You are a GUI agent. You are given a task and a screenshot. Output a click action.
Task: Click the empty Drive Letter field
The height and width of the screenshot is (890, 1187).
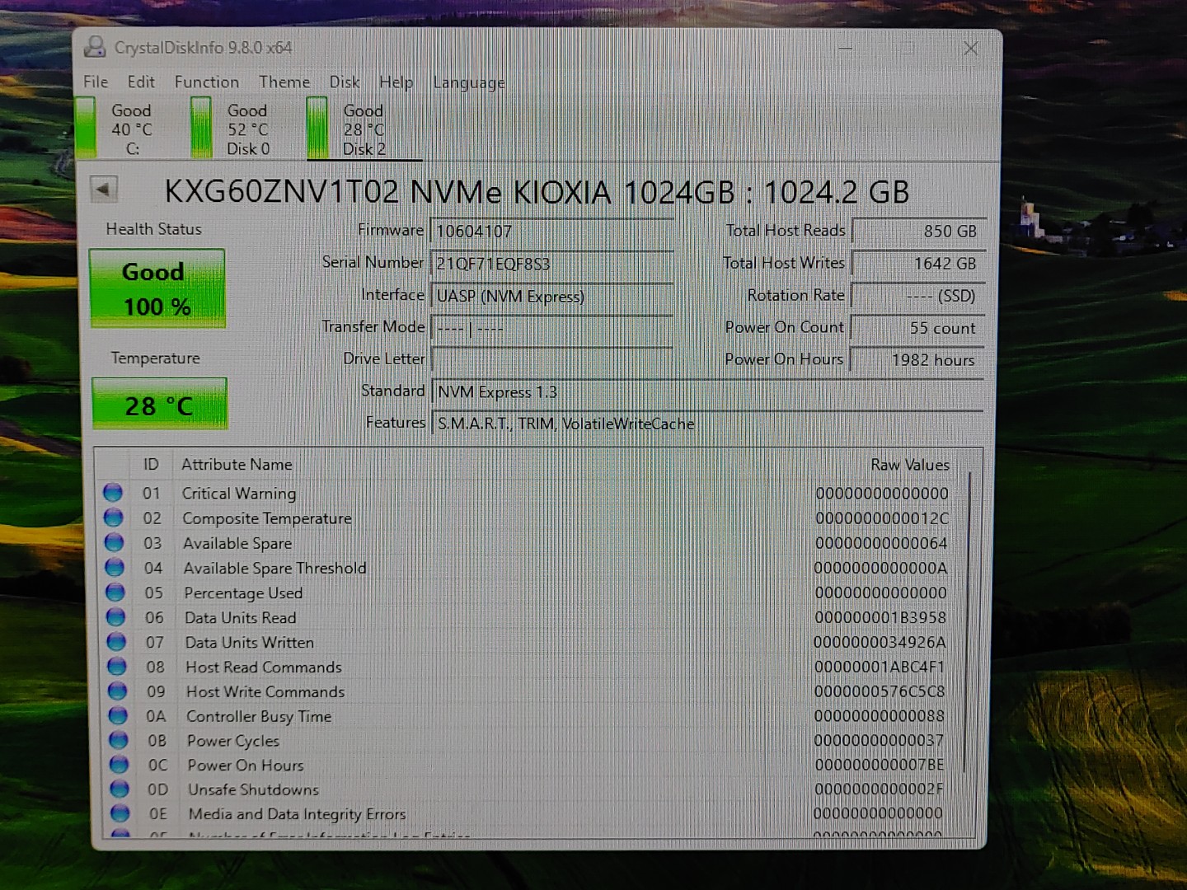click(x=551, y=359)
